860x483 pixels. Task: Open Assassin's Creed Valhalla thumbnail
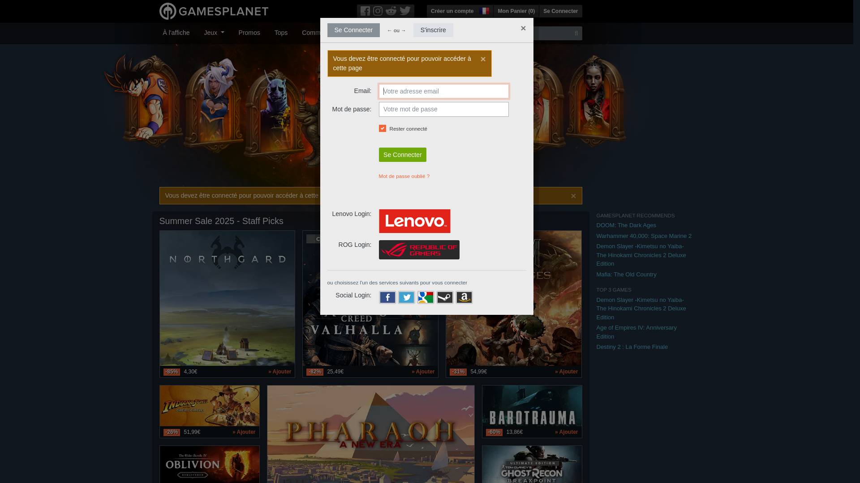[370, 340]
